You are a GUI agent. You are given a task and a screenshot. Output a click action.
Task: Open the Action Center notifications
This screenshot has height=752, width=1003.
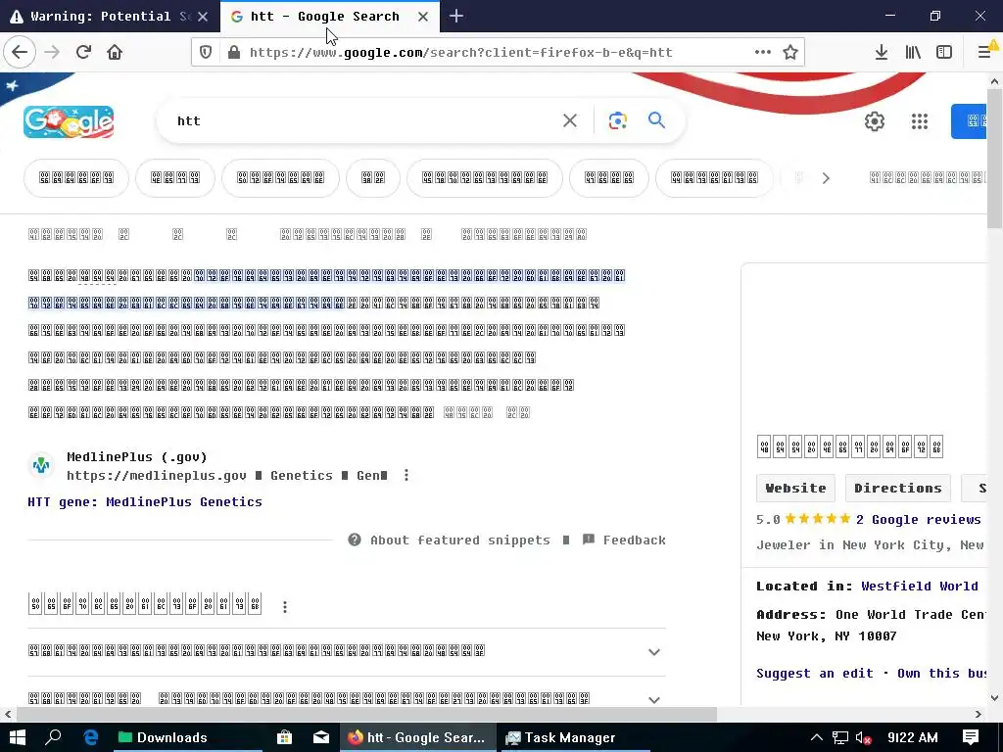(x=971, y=737)
